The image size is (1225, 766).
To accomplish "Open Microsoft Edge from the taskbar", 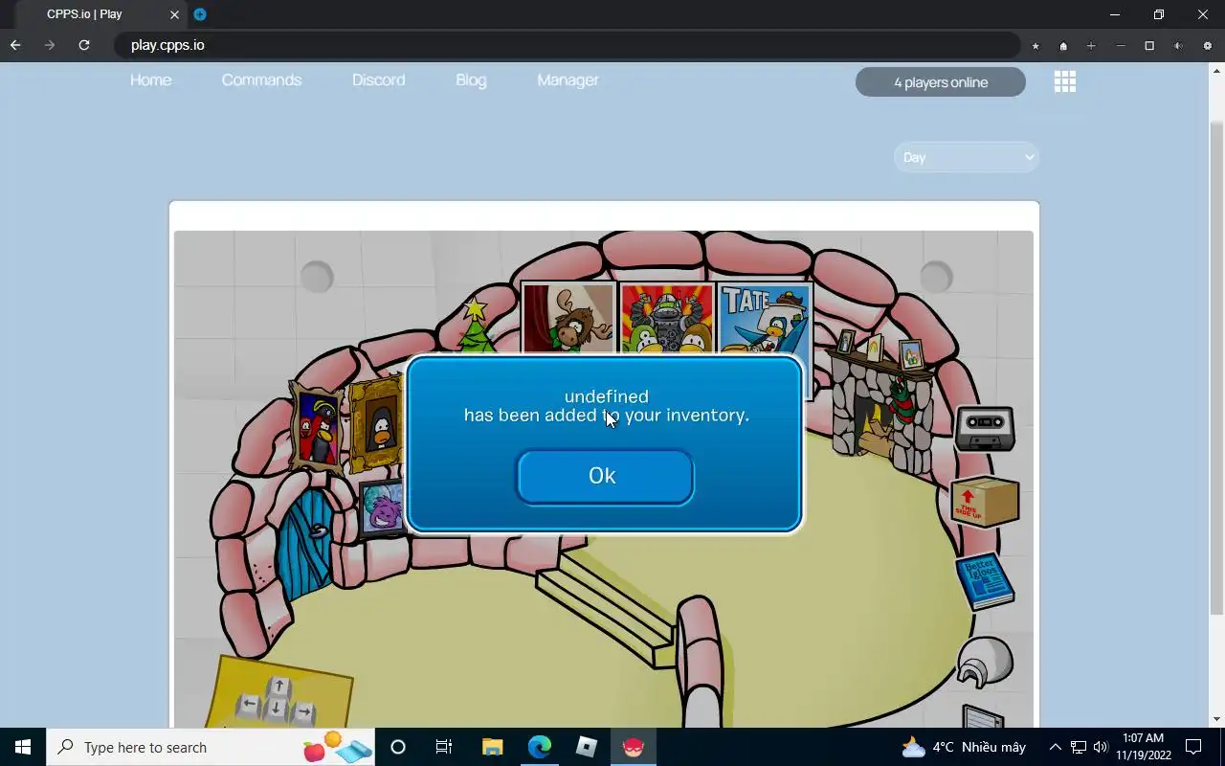I will [539, 747].
